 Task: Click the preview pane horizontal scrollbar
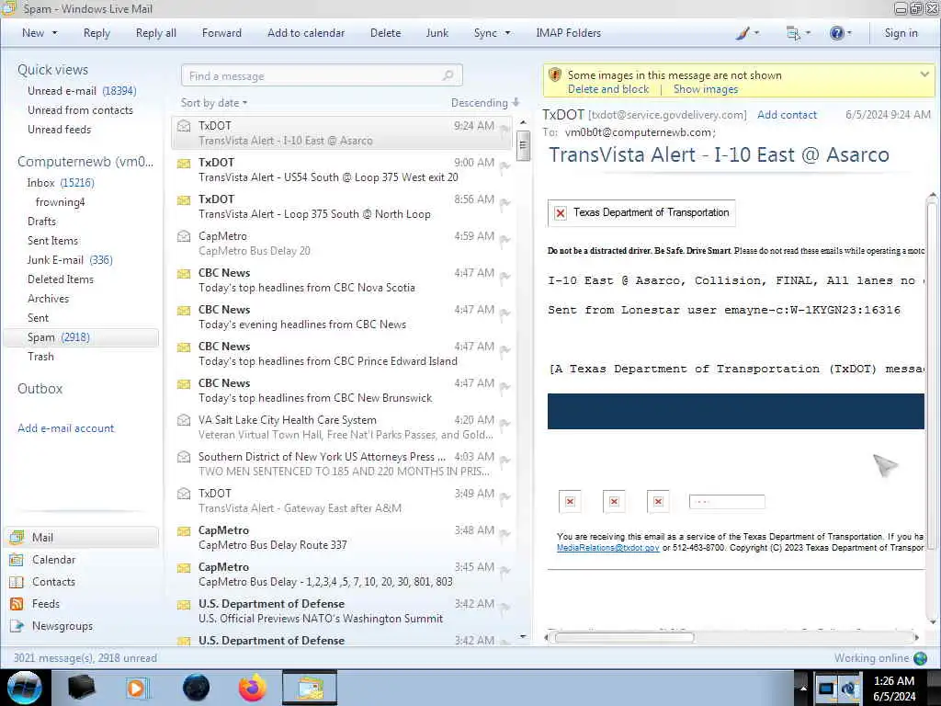pyautogui.click(x=624, y=638)
